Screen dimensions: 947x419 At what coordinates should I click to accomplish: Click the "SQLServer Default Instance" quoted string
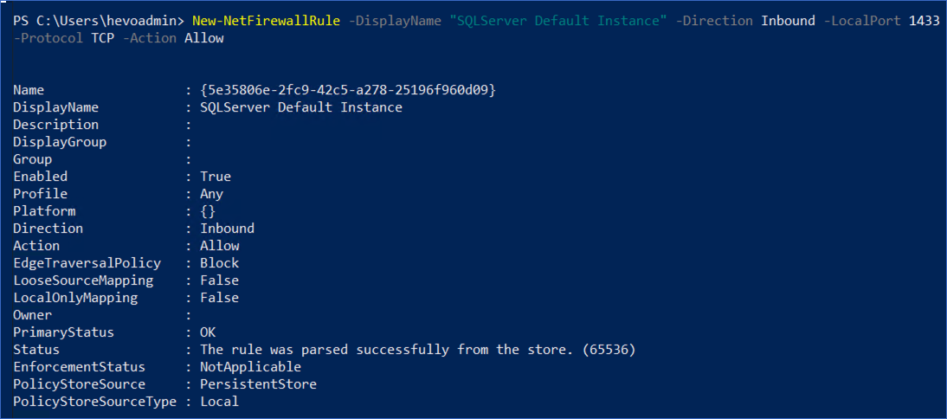[559, 21]
